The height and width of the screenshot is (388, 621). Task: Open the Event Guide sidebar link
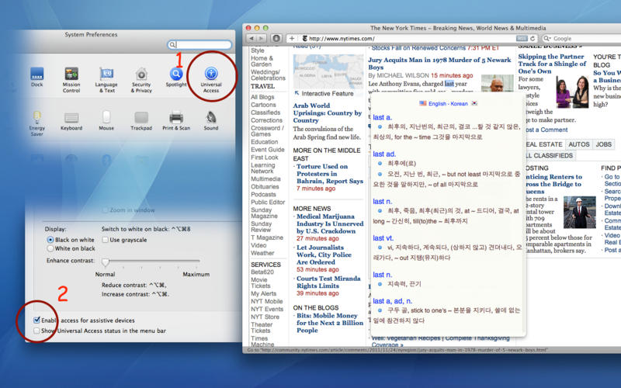pyautogui.click(x=267, y=150)
